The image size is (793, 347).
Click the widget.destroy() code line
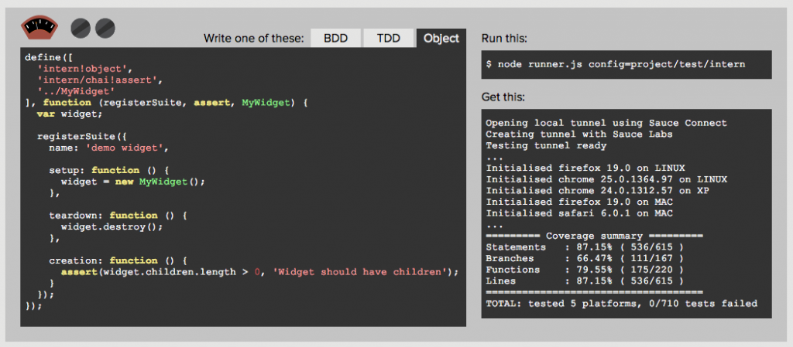click(x=112, y=226)
